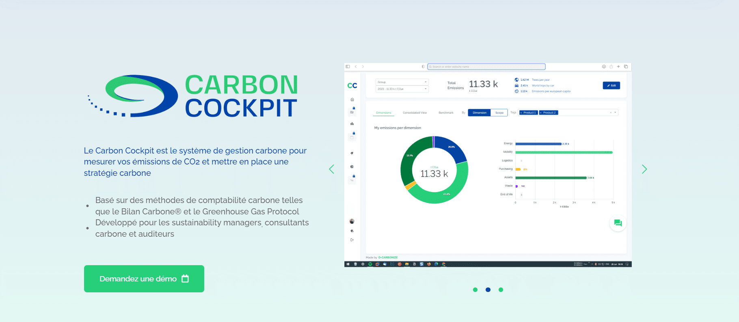Open the pie chart icon in the sidebar
Screen dimensions: 739x322
point(352,166)
